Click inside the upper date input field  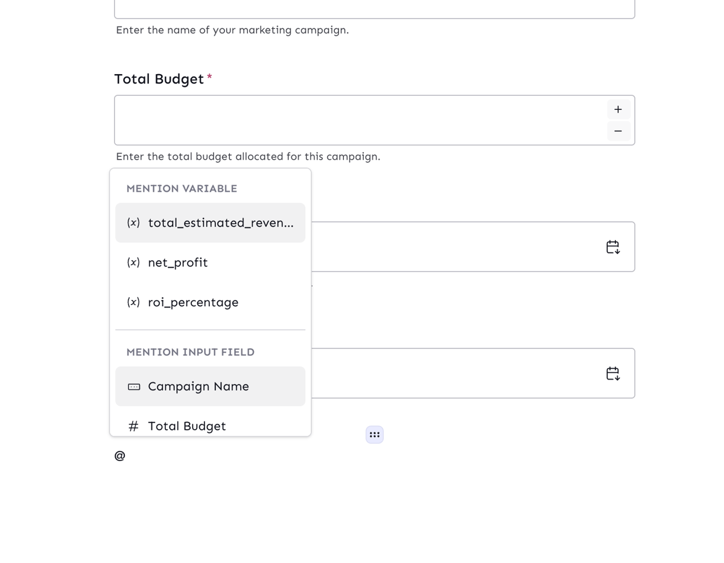click(453, 247)
